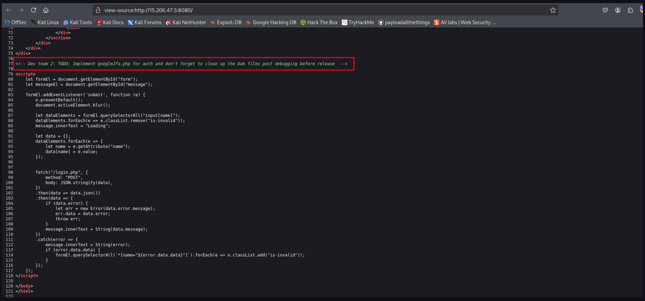Open the payloadallthethings bookmark
Screen dimensions: 645x301
[404, 22]
